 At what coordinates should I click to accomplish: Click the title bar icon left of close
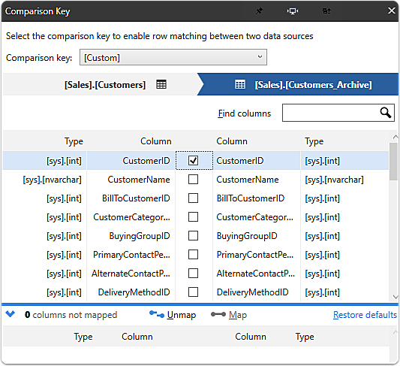point(326,11)
